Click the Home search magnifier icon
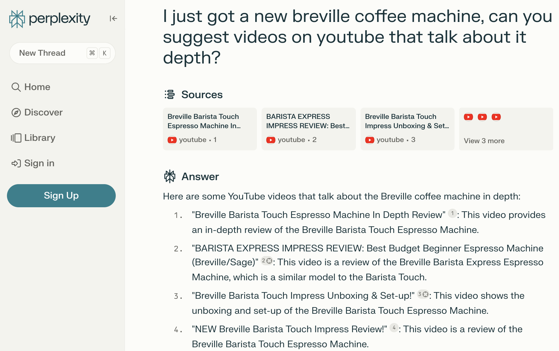Image resolution: width=559 pixels, height=351 pixels. click(x=16, y=87)
